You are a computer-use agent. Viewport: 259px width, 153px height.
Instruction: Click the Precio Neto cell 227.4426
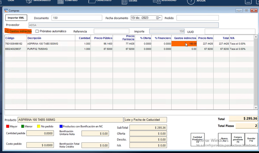pos(205,44)
